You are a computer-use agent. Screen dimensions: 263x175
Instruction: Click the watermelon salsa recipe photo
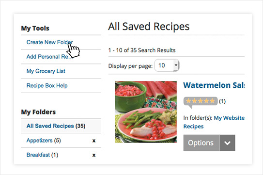[146, 112]
